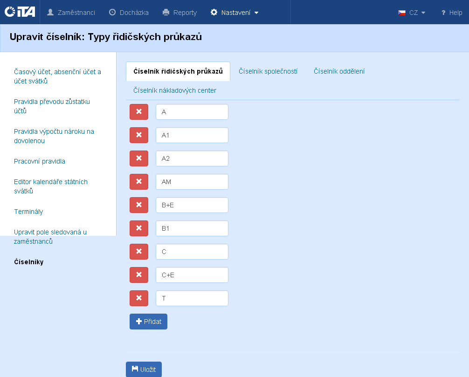469x377 pixels.
Task: Remove the C+E license type
Action: [138, 275]
